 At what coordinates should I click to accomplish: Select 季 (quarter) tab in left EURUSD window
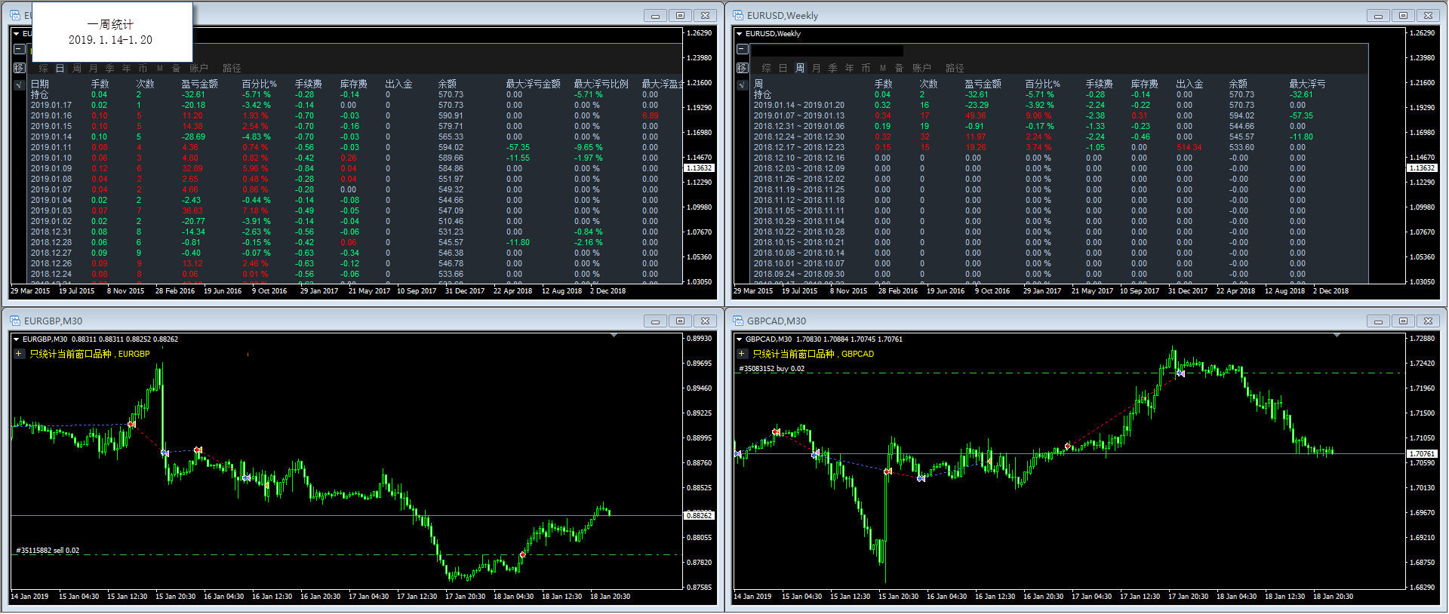point(110,68)
